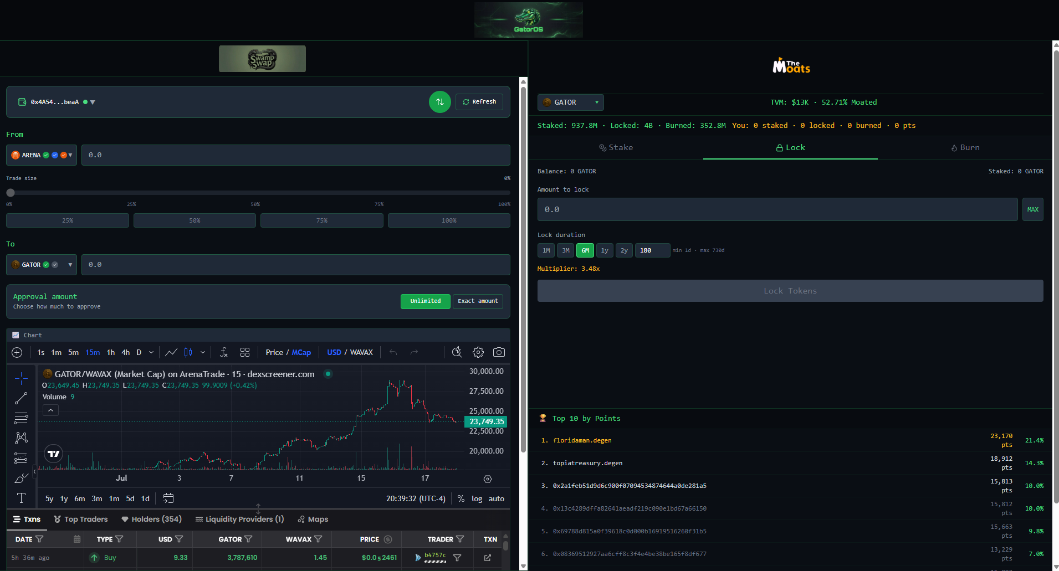
Task: Choose the 1y lock duration button
Action: [x=605, y=250]
